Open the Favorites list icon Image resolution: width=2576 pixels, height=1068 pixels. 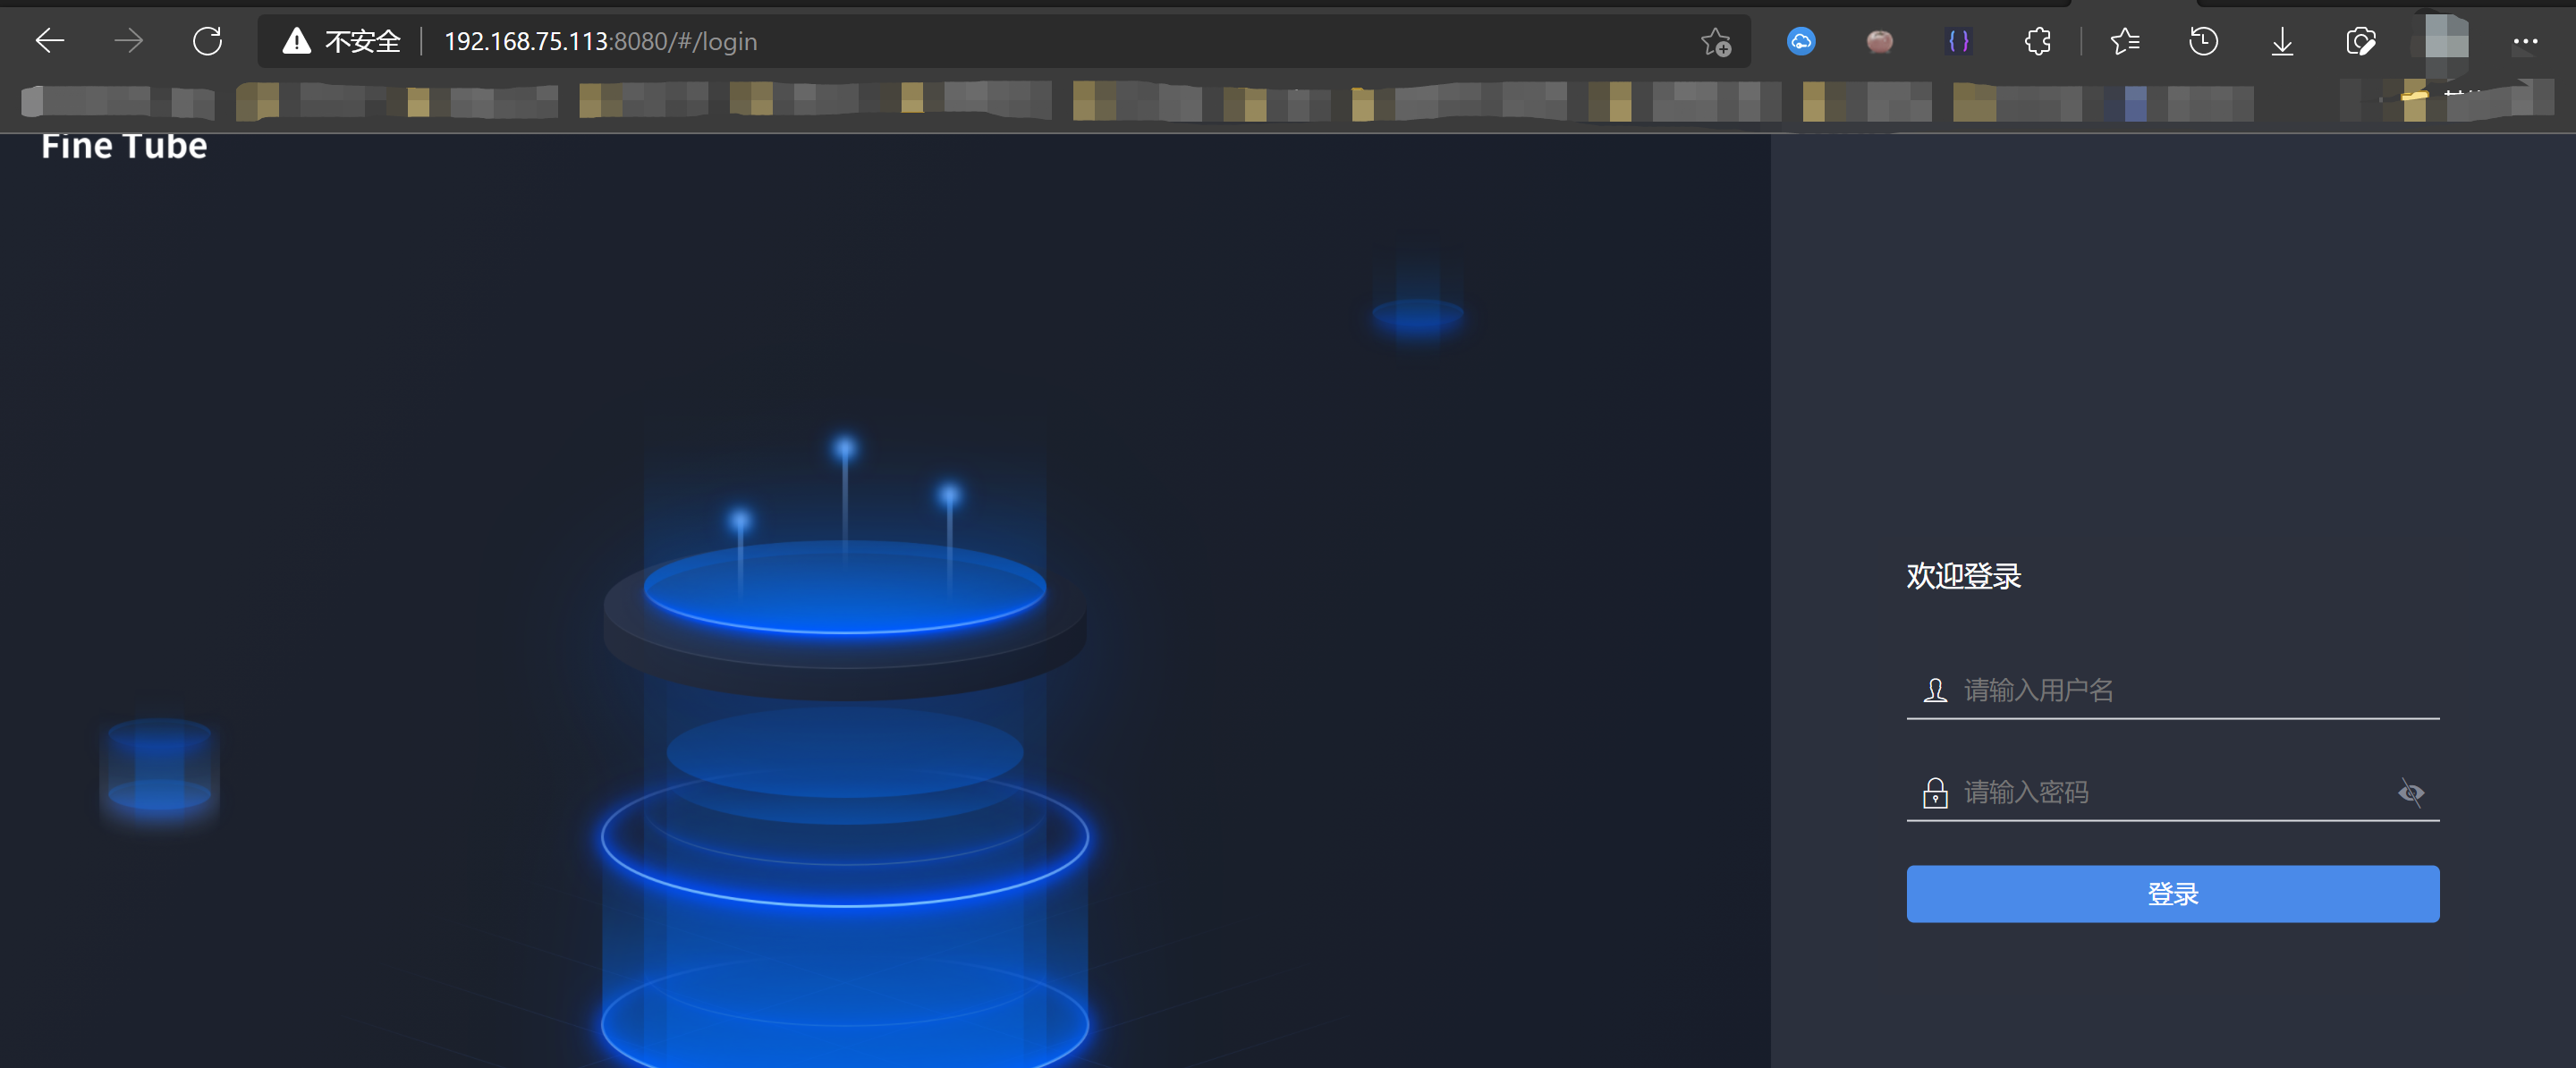2125,41
